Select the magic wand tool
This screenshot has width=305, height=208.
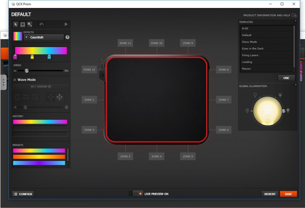click(30, 24)
